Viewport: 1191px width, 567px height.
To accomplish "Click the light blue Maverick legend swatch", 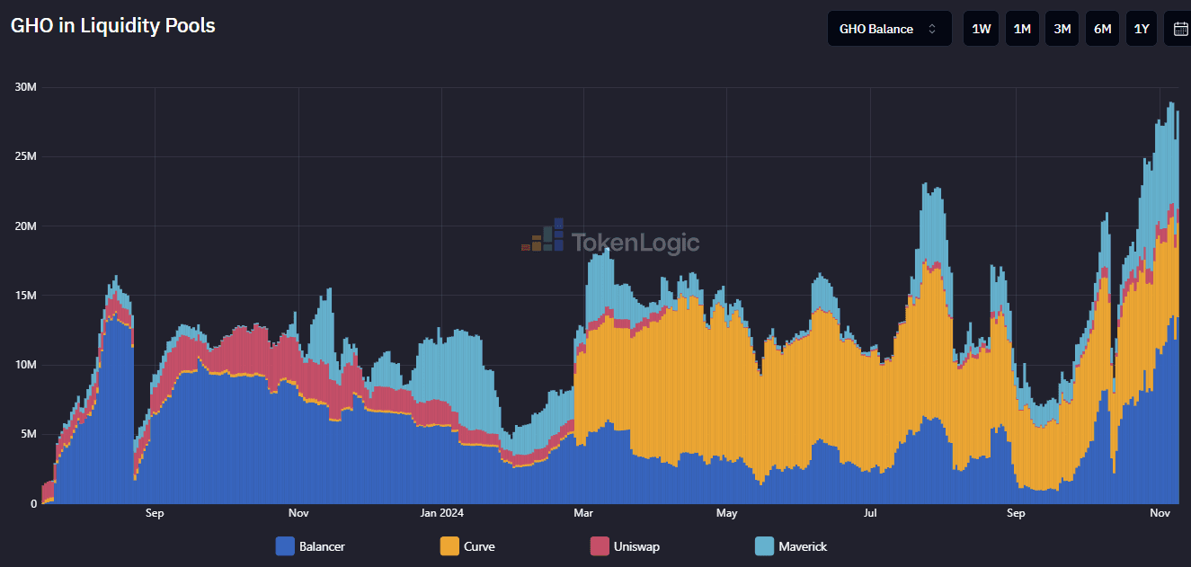I will point(764,546).
